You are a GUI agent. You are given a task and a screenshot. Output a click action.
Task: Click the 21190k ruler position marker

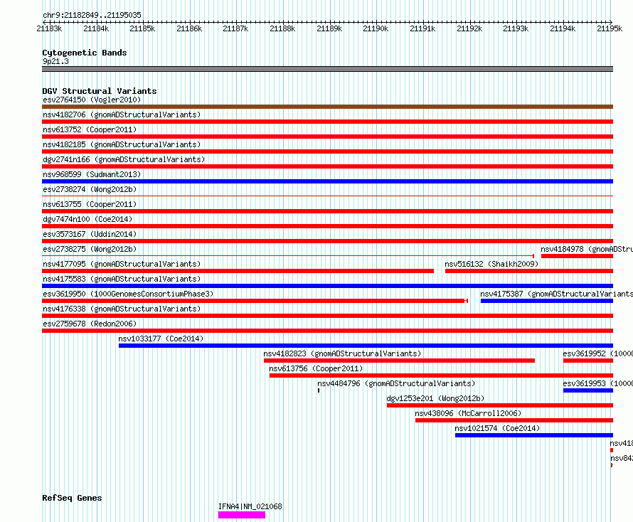[x=376, y=28]
